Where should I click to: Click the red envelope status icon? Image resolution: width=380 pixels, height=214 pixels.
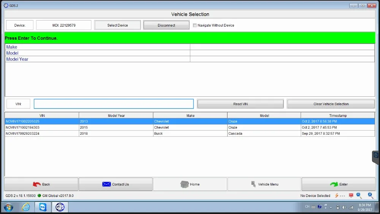tap(351, 195)
